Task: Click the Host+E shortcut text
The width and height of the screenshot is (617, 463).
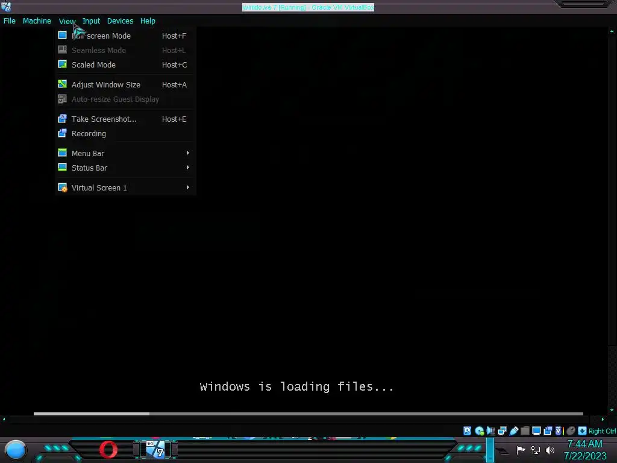Action: (174, 119)
